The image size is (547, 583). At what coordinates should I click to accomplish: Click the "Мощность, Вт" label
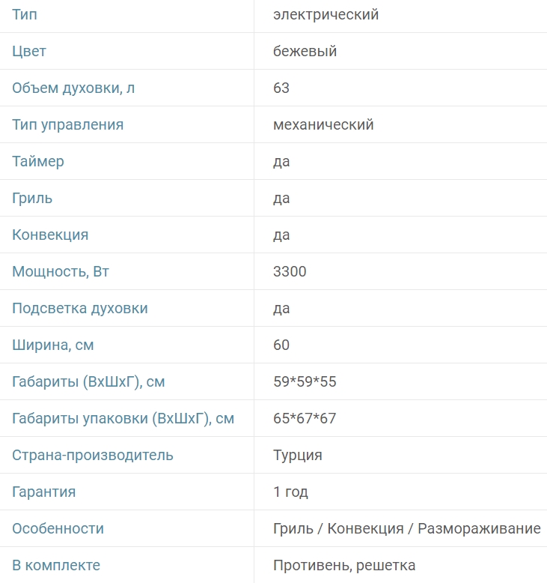tap(61, 272)
